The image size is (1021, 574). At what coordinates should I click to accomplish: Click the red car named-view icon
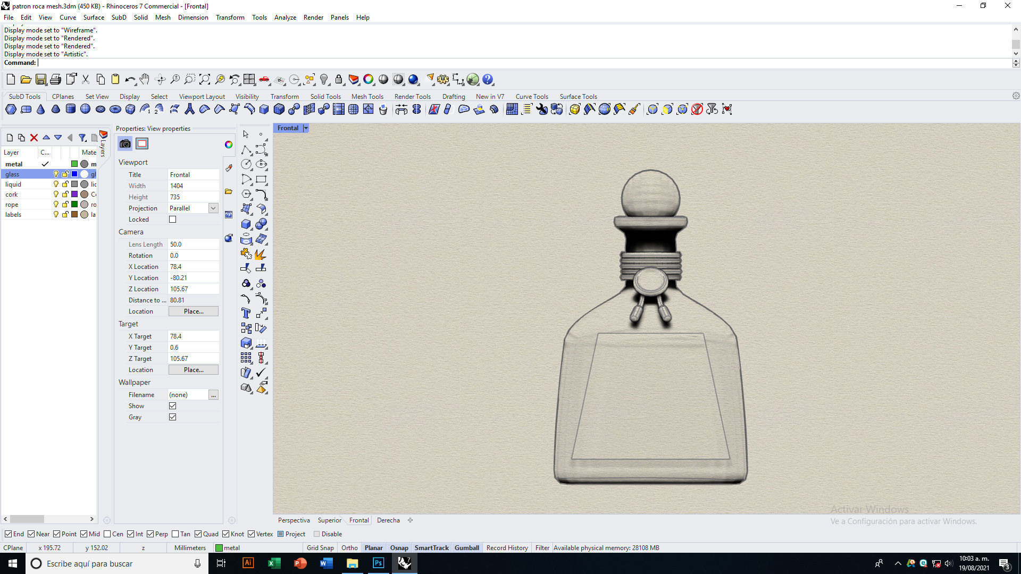(264, 80)
